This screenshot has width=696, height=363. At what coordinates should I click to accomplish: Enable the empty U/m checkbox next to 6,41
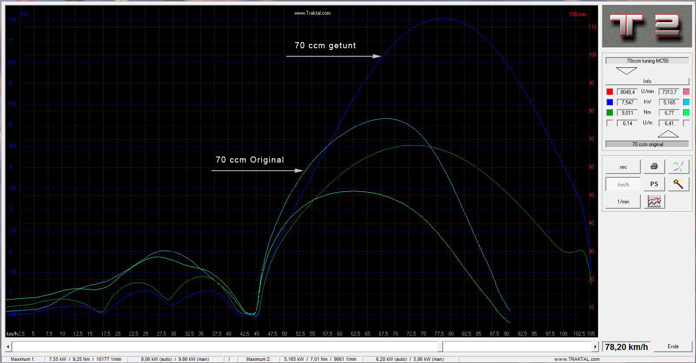coord(686,123)
